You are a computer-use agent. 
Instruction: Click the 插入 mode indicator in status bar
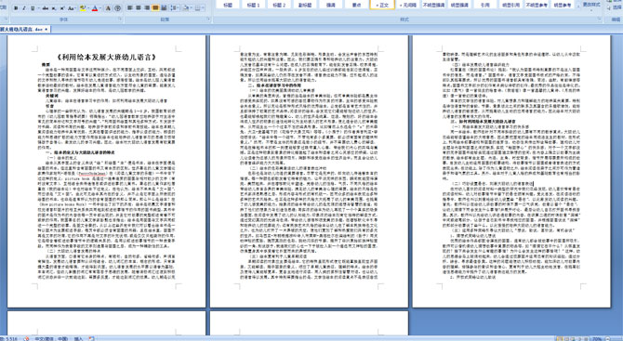(x=79, y=338)
